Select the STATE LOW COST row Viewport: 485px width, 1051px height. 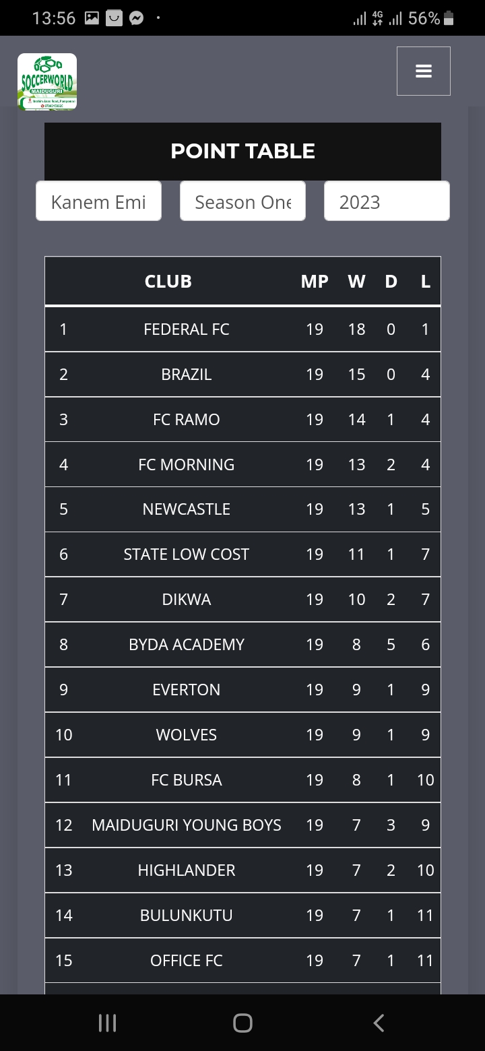tap(243, 554)
